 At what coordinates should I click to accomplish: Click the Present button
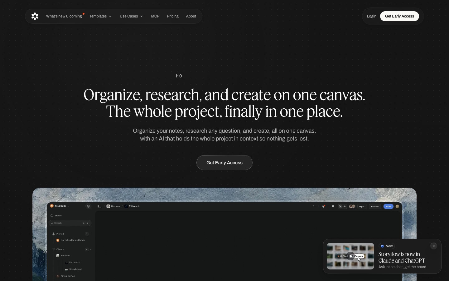tap(375, 206)
